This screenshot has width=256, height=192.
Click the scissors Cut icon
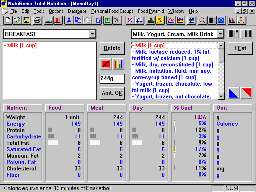70,20
